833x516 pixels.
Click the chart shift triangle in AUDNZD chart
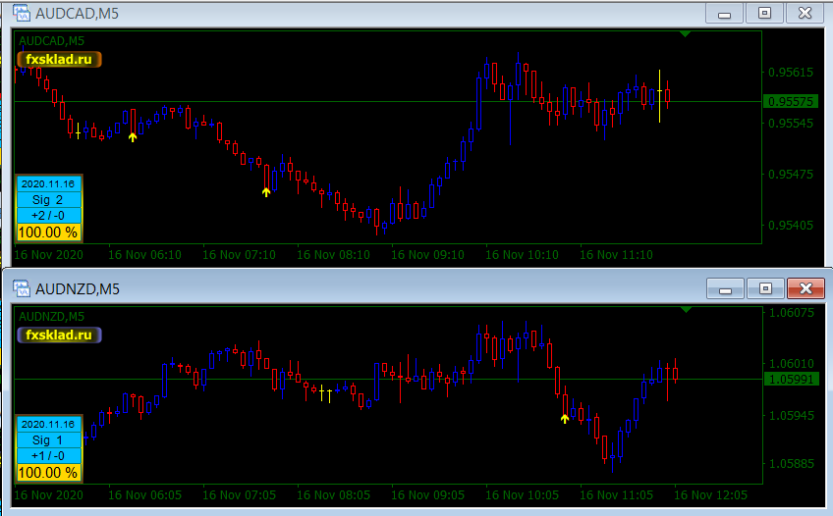686,309
